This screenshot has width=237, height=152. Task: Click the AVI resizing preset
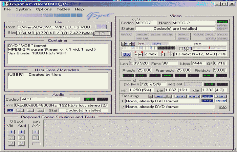click(160, 96)
